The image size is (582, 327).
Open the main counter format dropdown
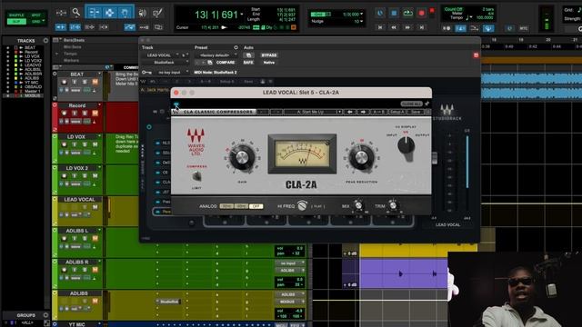click(242, 15)
